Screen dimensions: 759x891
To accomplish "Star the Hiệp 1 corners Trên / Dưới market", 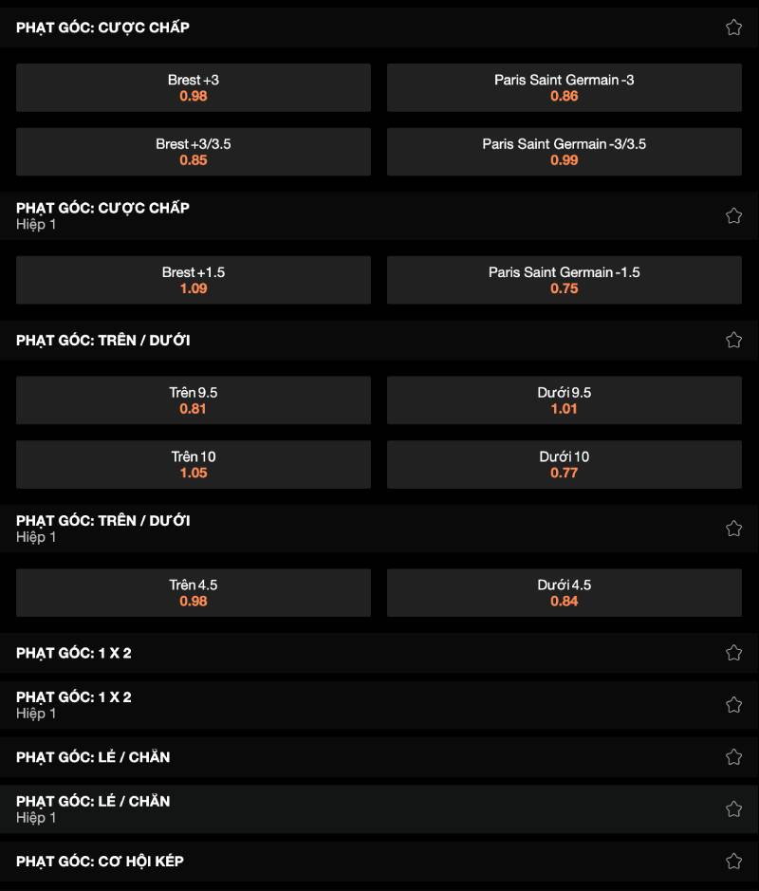I will tap(733, 529).
